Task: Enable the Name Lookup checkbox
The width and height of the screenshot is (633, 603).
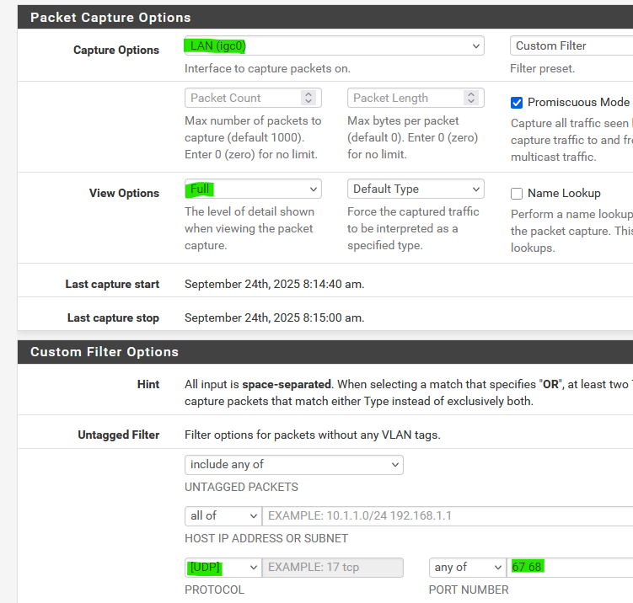Action: [x=517, y=194]
